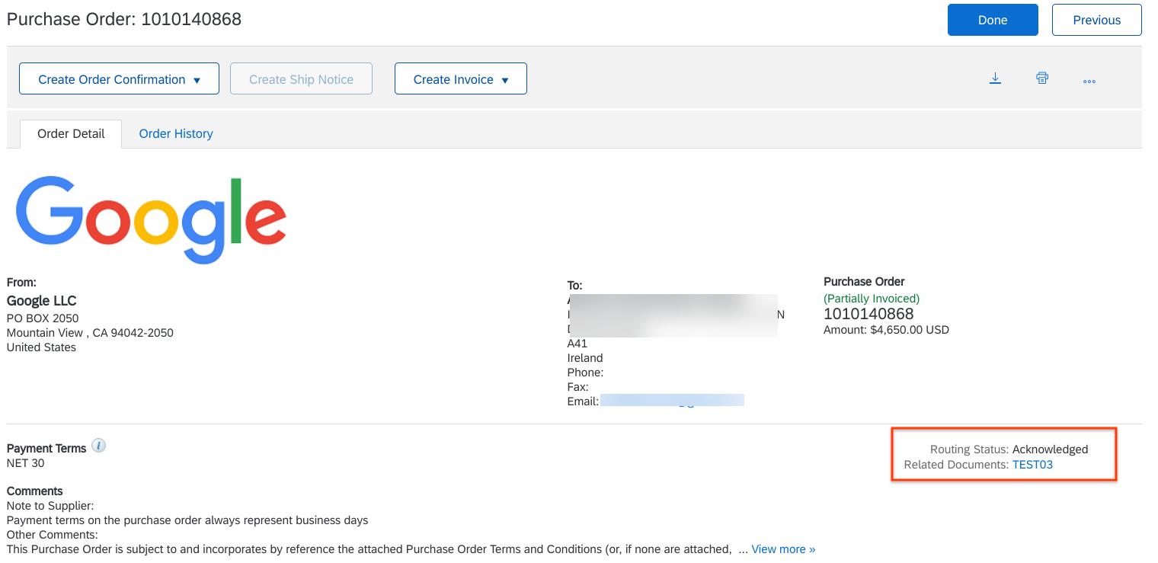
Task: Switch to the Order History tab
Action: (x=176, y=133)
